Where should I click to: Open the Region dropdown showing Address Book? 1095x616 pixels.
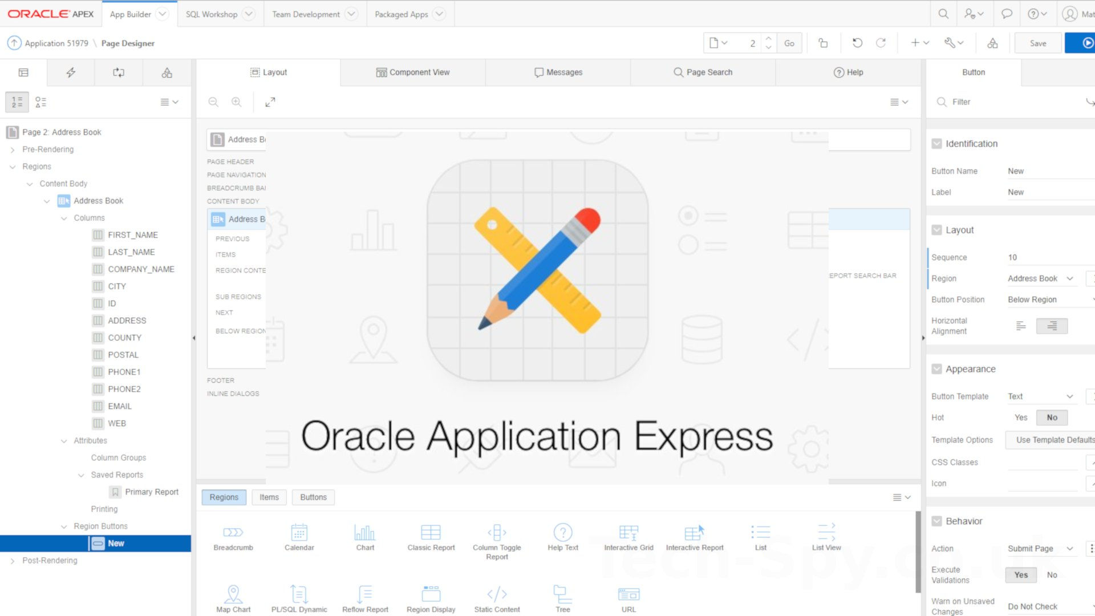tap(1042, 278)
